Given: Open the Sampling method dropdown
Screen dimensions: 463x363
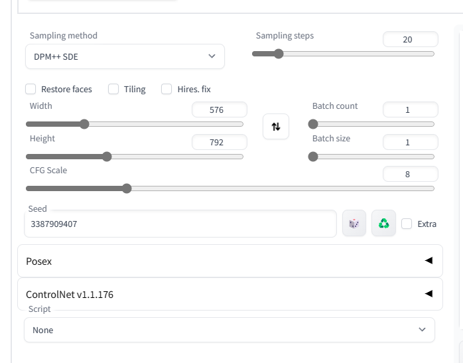Looking at the screenshot, I should pos(125,56).
